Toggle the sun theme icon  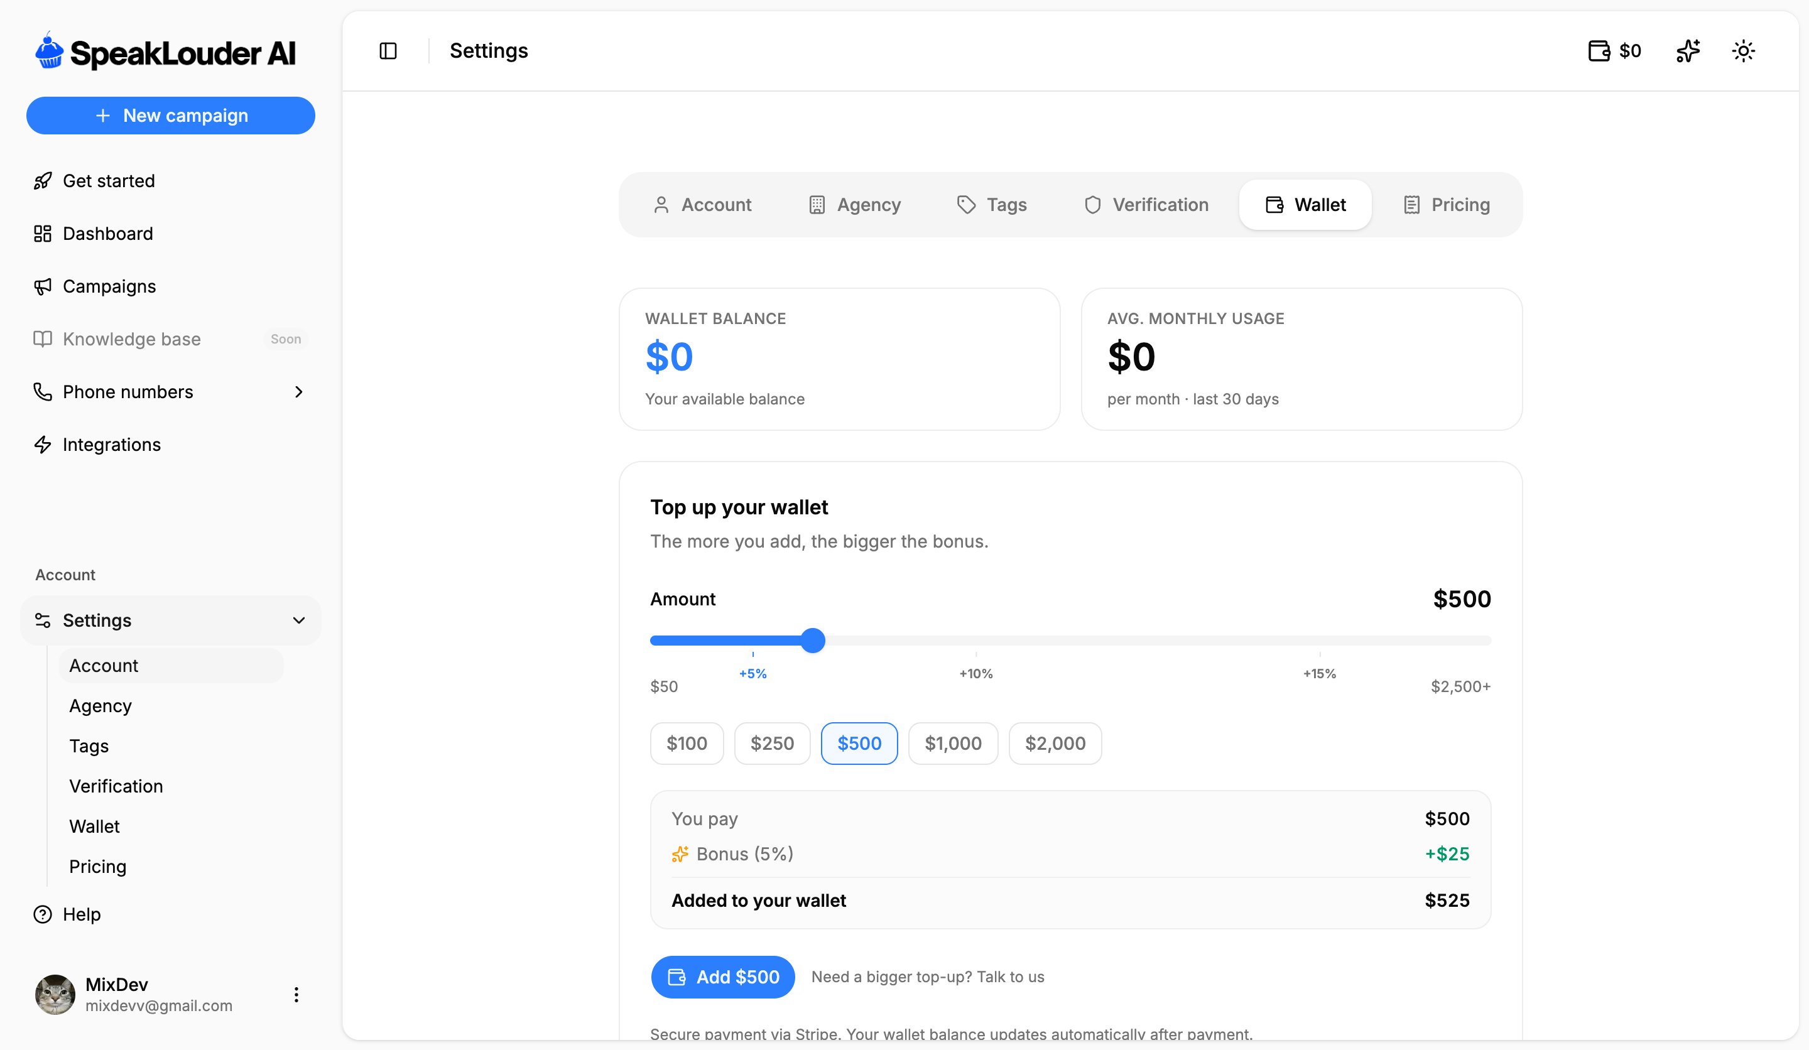[x=1743, y=51]
